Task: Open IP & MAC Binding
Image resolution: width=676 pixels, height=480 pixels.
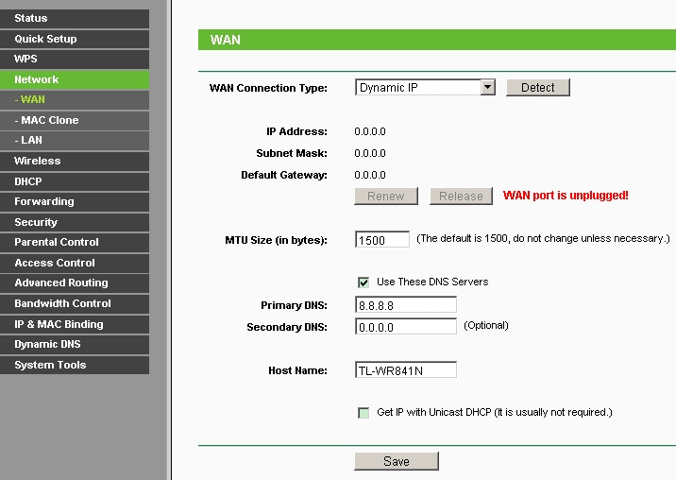Action: 75,324
